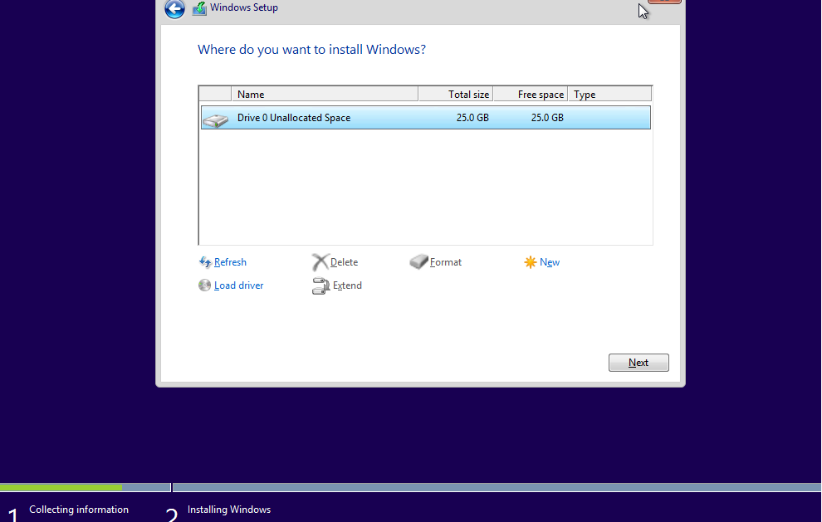Click the Extend option label
The height and width of the screenshot is (522, 822).
pyautogui.click(x=347, y=285)
